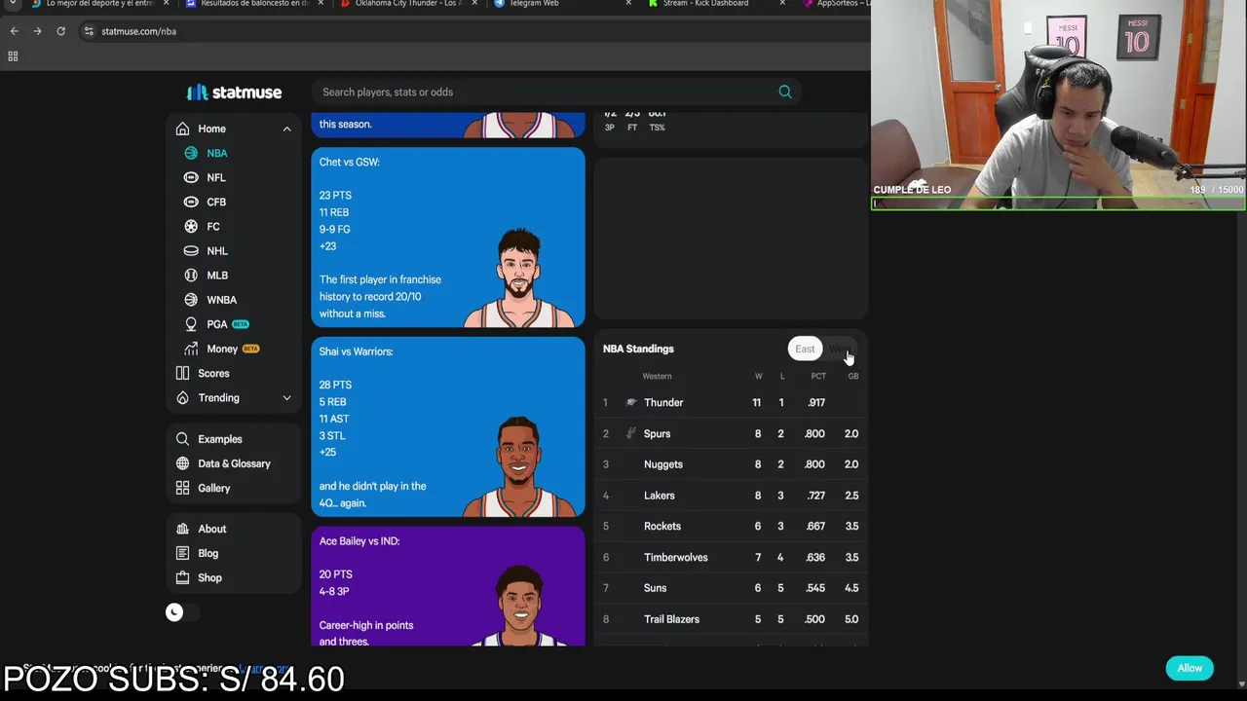Click the browser forward arrow
Image resolution: width=1247 pixels, height=701 pixels.
click(x=37, y=31)
